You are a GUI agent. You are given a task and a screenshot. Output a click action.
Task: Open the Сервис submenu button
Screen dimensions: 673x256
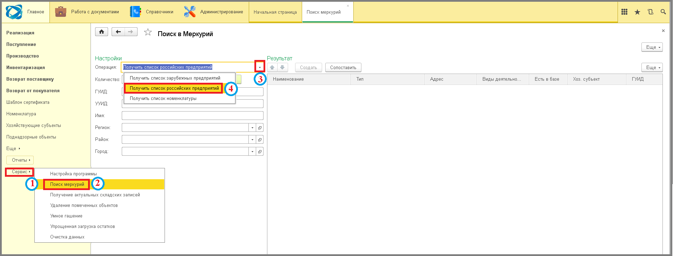(x=20, y=172)
